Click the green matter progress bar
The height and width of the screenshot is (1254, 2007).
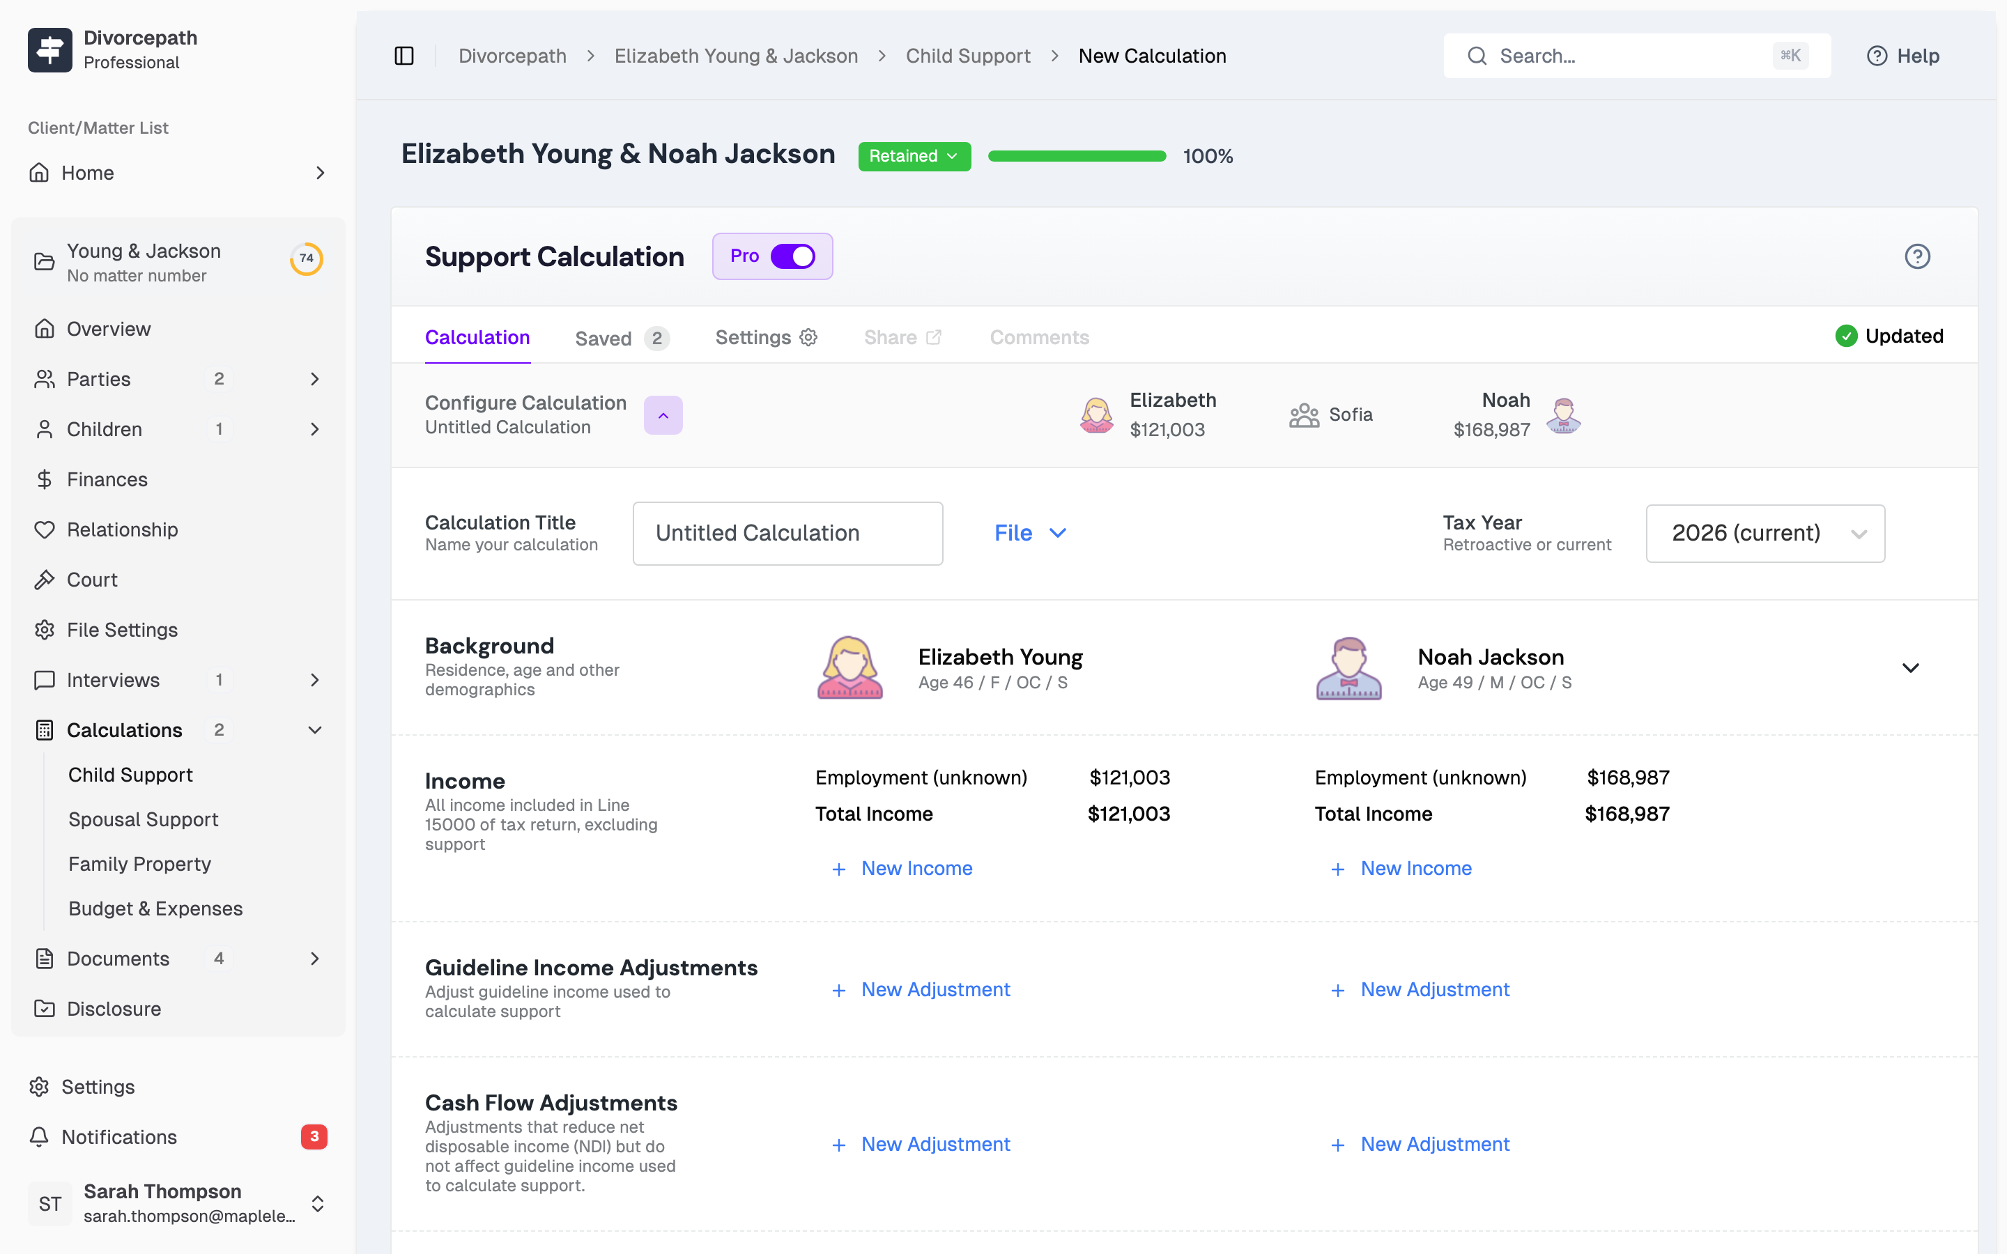(x=1077, y=156)
